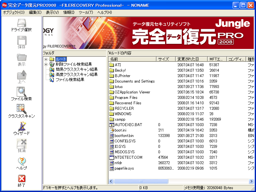Maximize the 完全データ復元PRO2008 window
This screenshot has width=256, height=192.
pyautogui.click(x=243, y=5)
